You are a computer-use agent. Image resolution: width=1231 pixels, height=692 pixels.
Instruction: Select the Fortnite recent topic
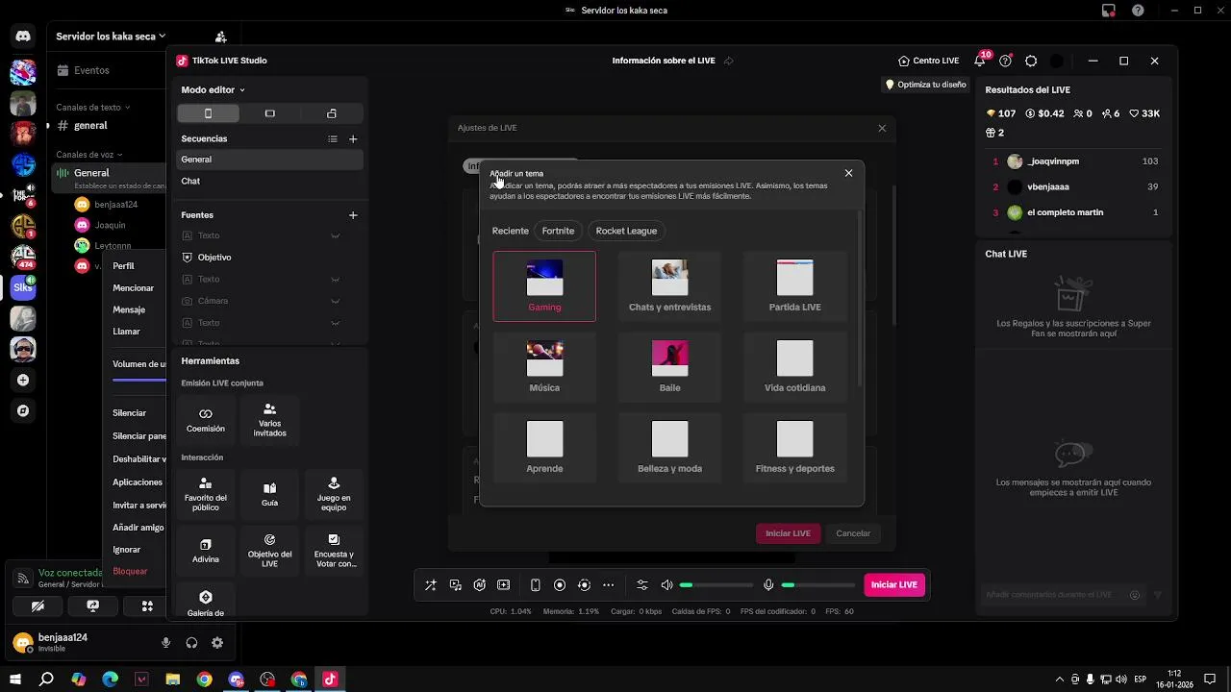(558, 231)
